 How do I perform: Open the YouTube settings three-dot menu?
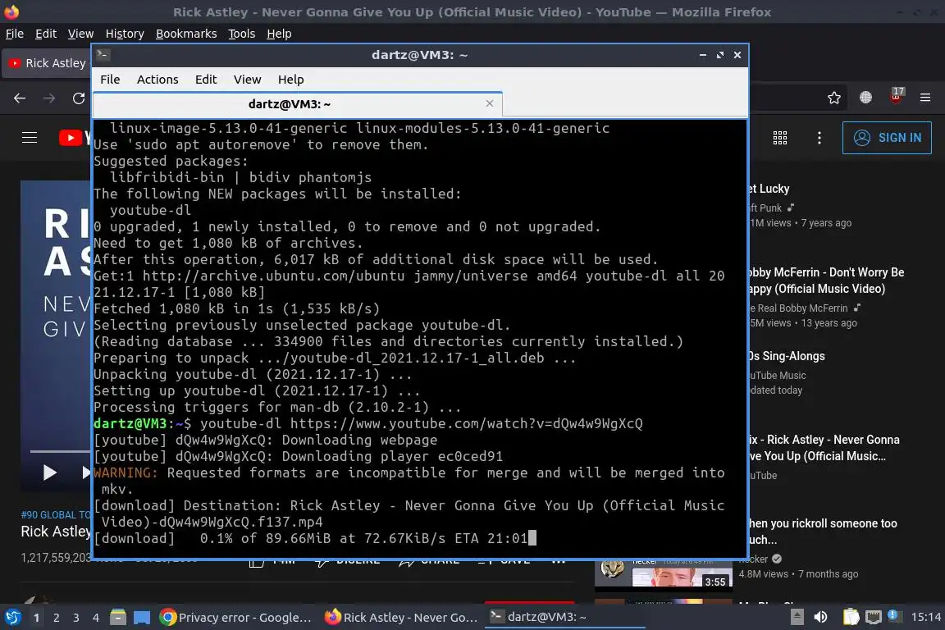coord(819,138)
